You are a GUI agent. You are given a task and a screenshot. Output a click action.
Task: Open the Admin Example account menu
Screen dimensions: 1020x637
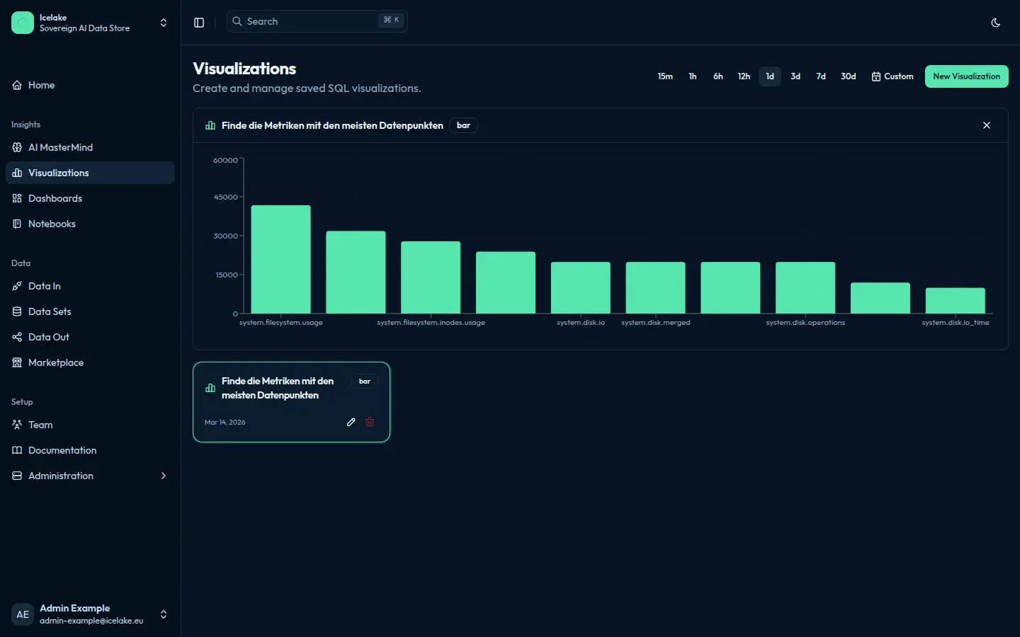[90, 614]
